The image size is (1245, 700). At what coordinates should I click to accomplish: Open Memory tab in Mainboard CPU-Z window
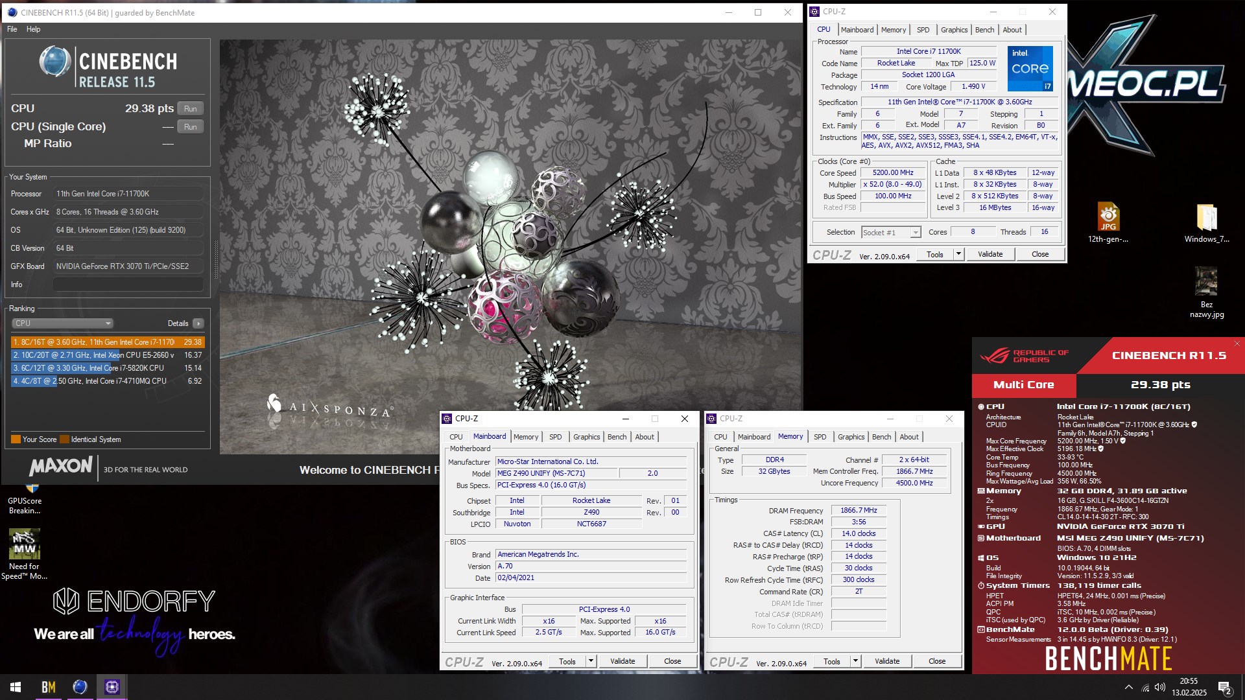coord(525,437)
